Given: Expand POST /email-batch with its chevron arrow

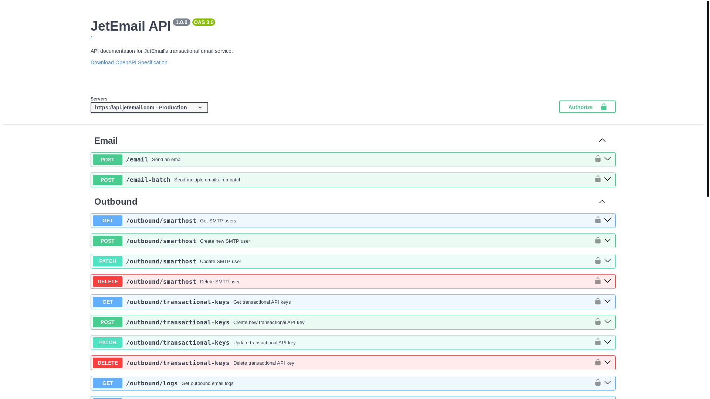Looking at the screenshot, I should (608, 179).
